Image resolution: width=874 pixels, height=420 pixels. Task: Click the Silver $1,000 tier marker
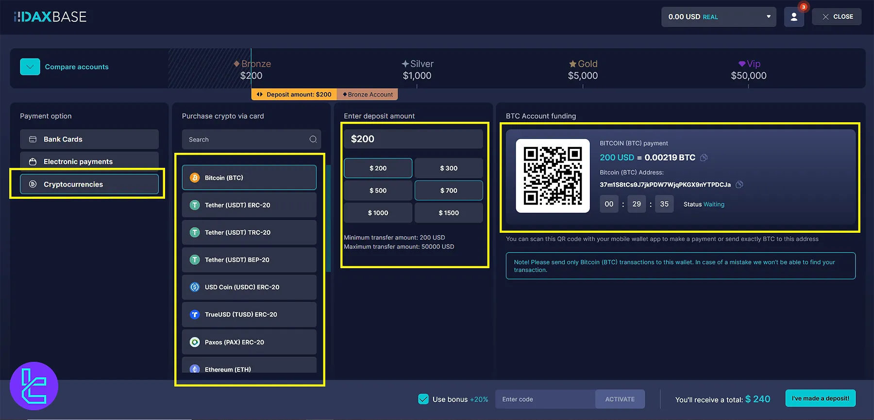(x=417, y=69)
